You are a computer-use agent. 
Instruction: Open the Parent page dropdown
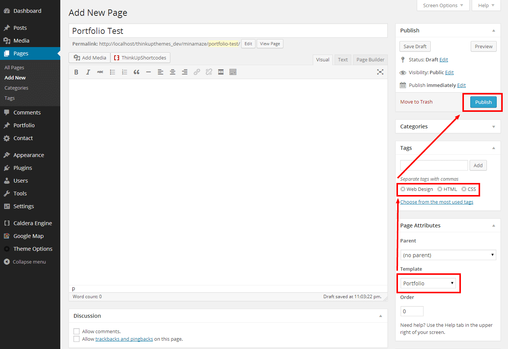tap(448, 255)
